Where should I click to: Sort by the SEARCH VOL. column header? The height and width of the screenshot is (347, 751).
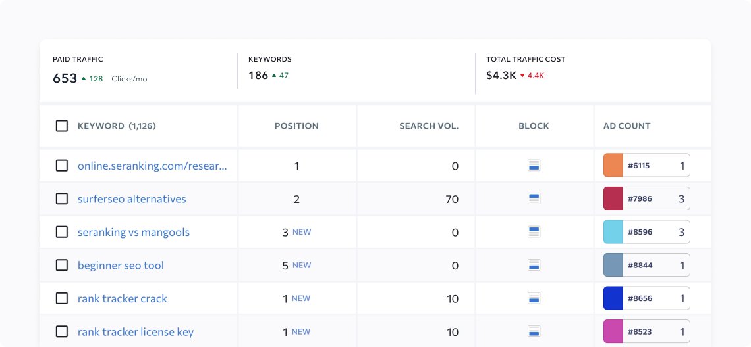point(429,126)
